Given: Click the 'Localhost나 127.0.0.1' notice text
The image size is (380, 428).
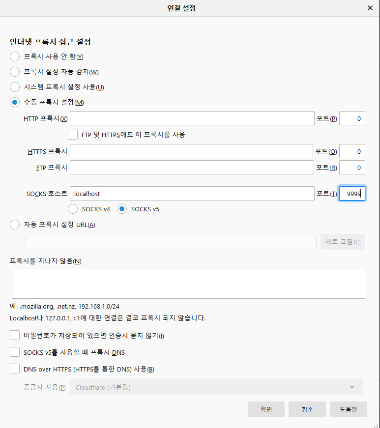Looking at the screenshot, I should [x=108, y=318].
